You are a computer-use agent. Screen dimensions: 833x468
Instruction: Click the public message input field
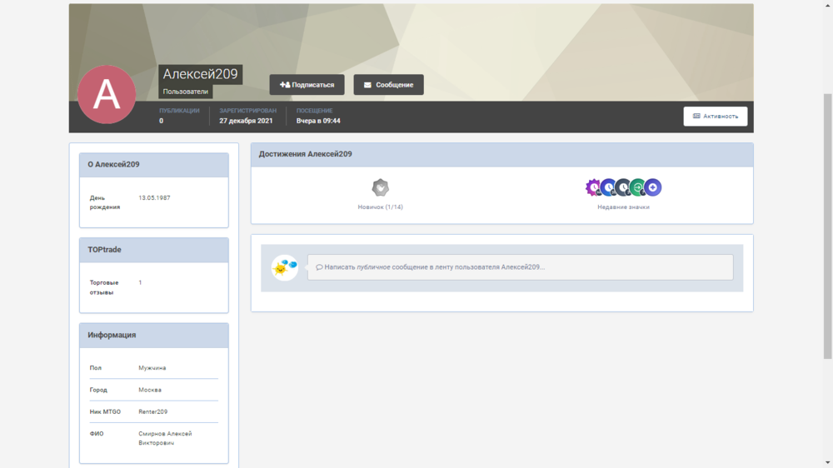(x=520, y=267)
